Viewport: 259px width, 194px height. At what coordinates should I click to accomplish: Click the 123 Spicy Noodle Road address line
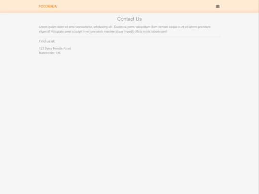click(55, 48)
